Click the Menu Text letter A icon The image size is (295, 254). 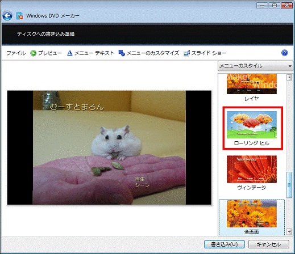point(70,53)
